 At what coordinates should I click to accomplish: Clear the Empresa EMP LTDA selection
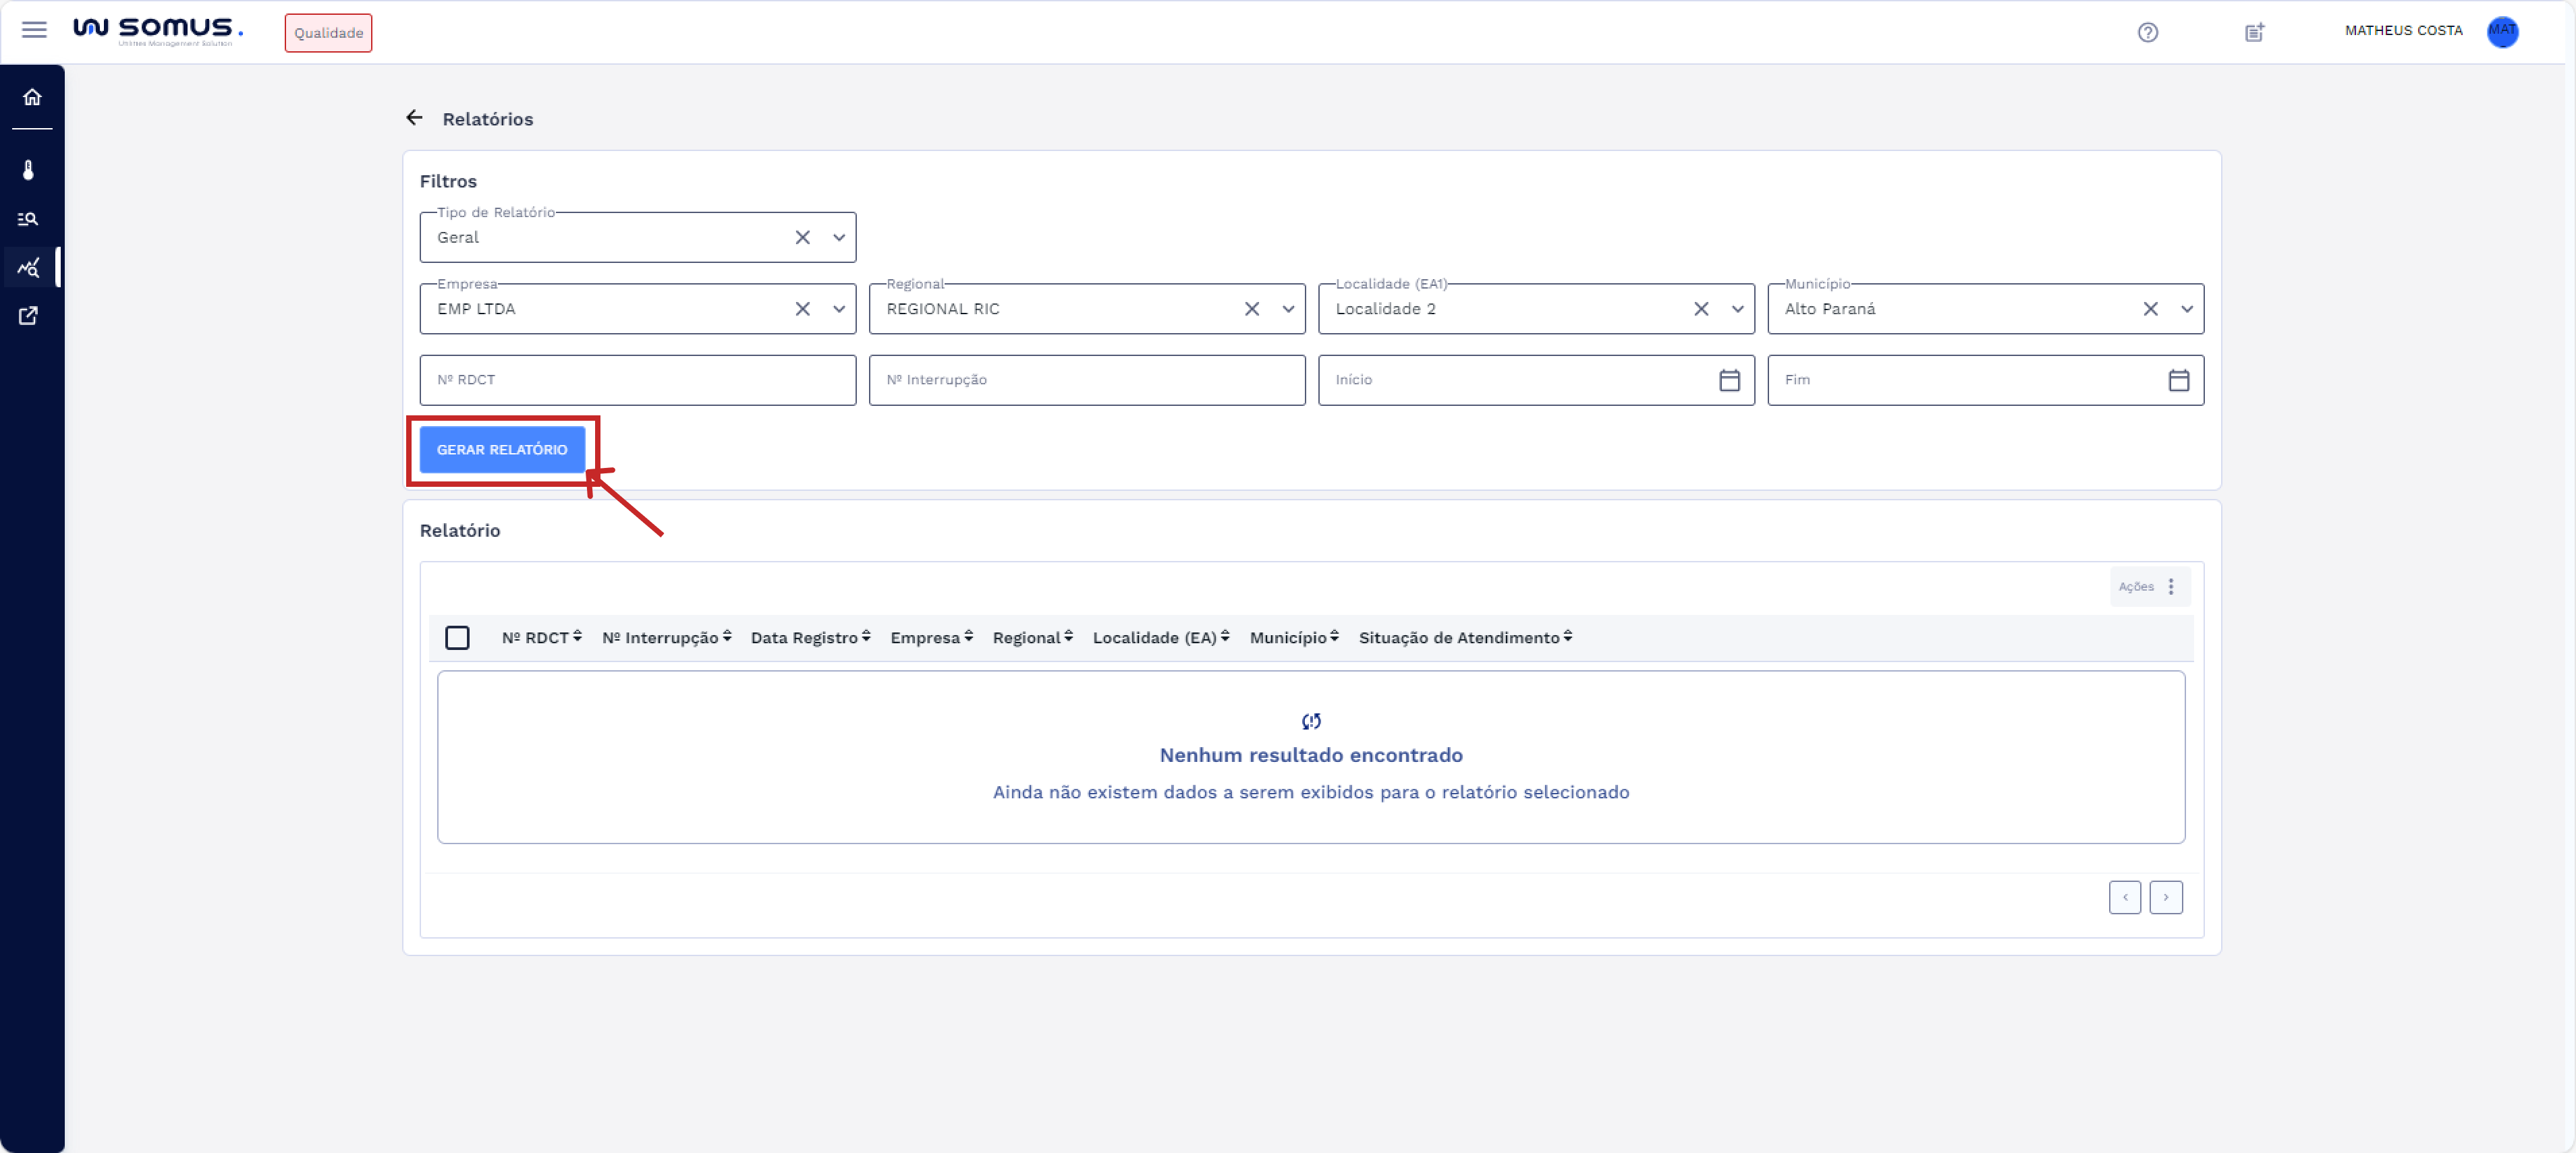[802, 309]
